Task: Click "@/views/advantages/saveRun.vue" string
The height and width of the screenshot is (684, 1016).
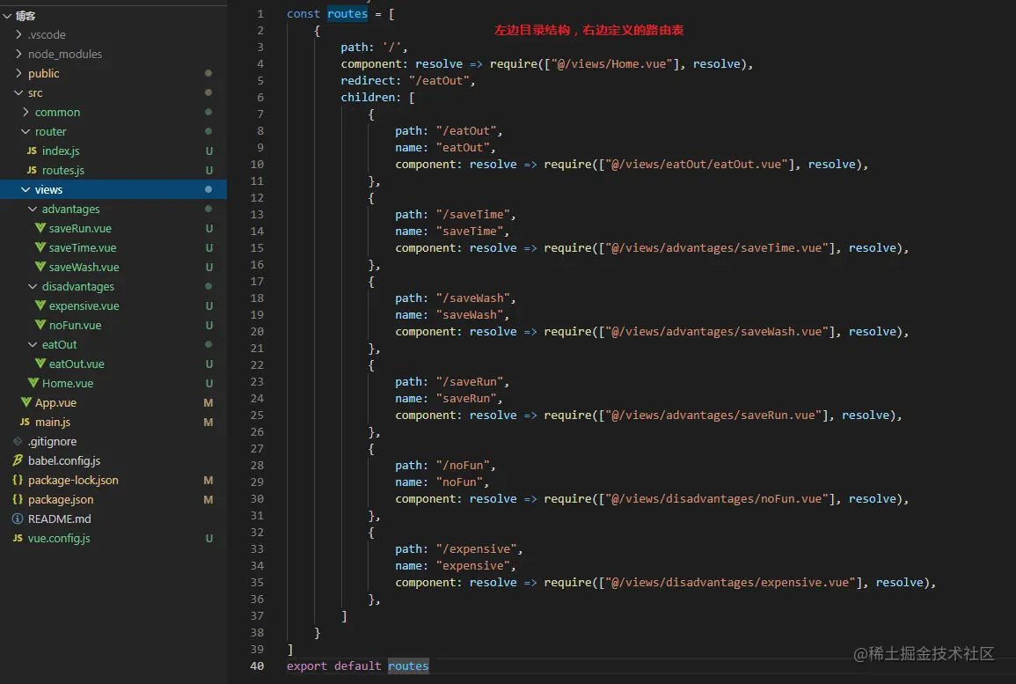Action: (x=713, y=415)
